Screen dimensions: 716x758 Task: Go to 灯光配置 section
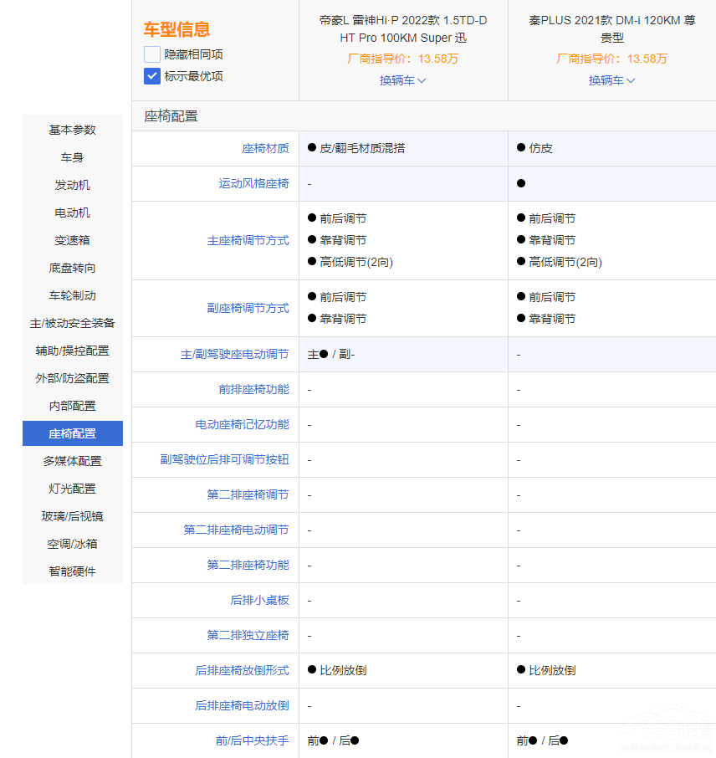coord(73,489)
